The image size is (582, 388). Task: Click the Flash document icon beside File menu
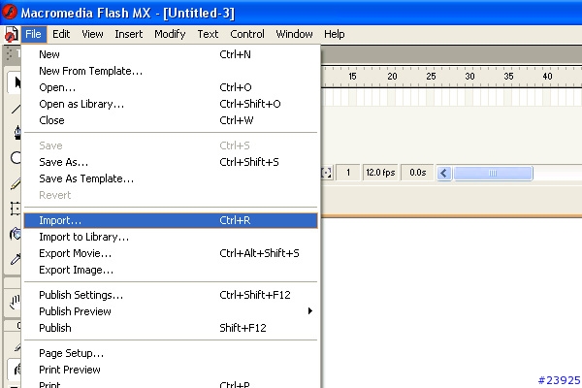[x=11, y=34]
